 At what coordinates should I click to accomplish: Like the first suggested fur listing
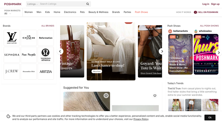coord(106,96)
